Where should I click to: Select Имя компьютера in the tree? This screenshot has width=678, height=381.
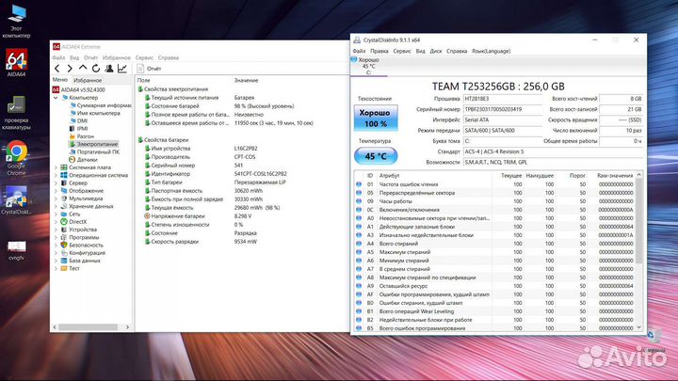[95, 113]
